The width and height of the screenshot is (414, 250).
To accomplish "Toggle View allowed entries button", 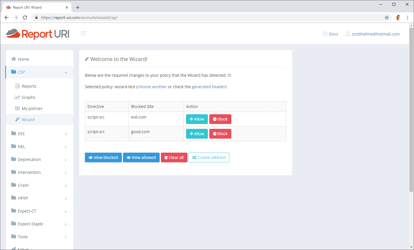I will point(141,158).
